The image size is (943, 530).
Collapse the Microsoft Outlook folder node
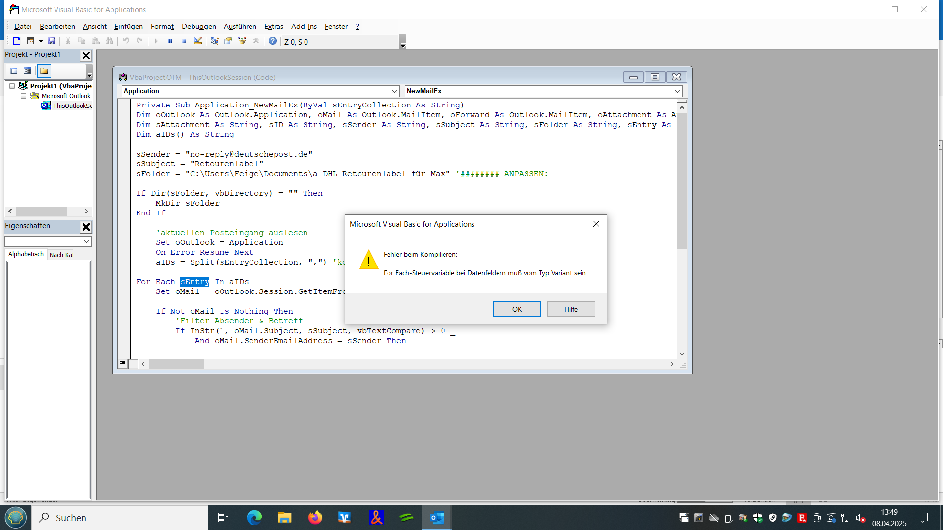23,96
